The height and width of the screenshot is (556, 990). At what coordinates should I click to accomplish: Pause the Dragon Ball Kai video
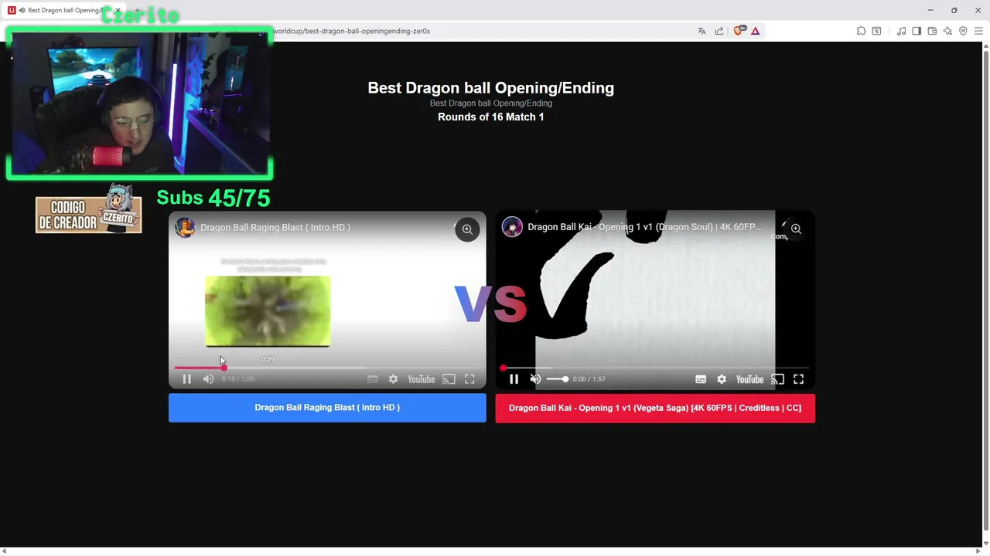(x=514, y=379)
